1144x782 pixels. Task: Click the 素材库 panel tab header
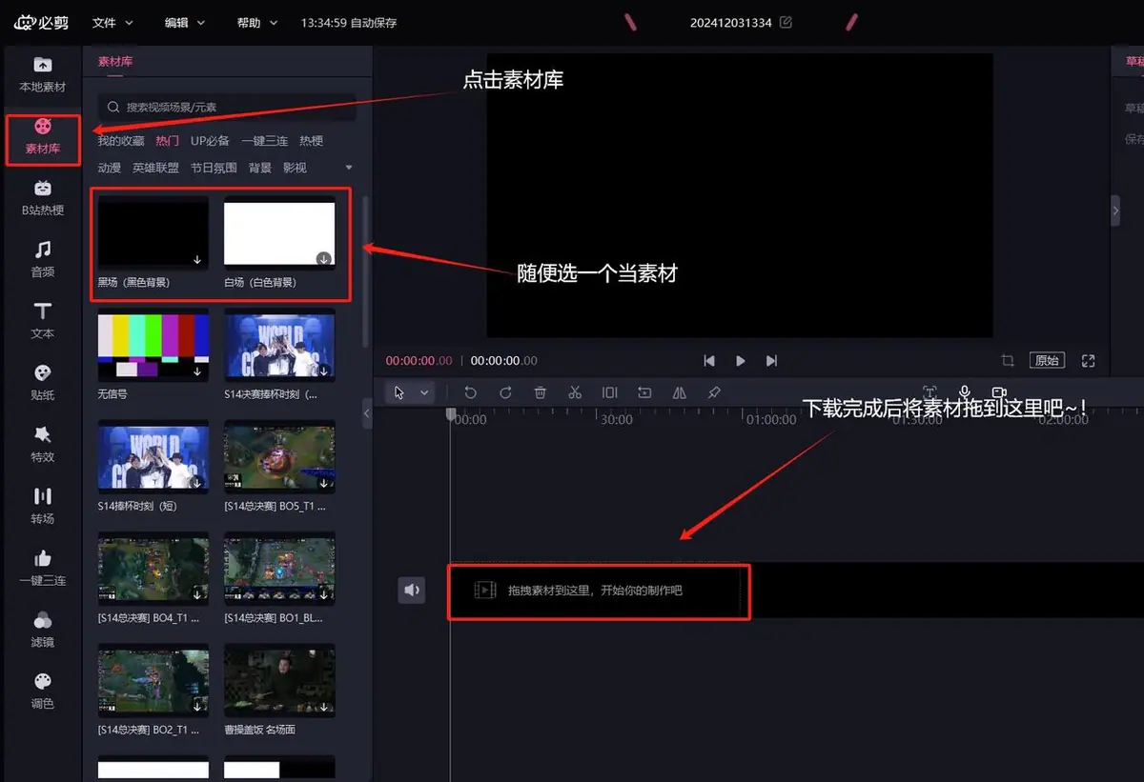click(115, 61)
